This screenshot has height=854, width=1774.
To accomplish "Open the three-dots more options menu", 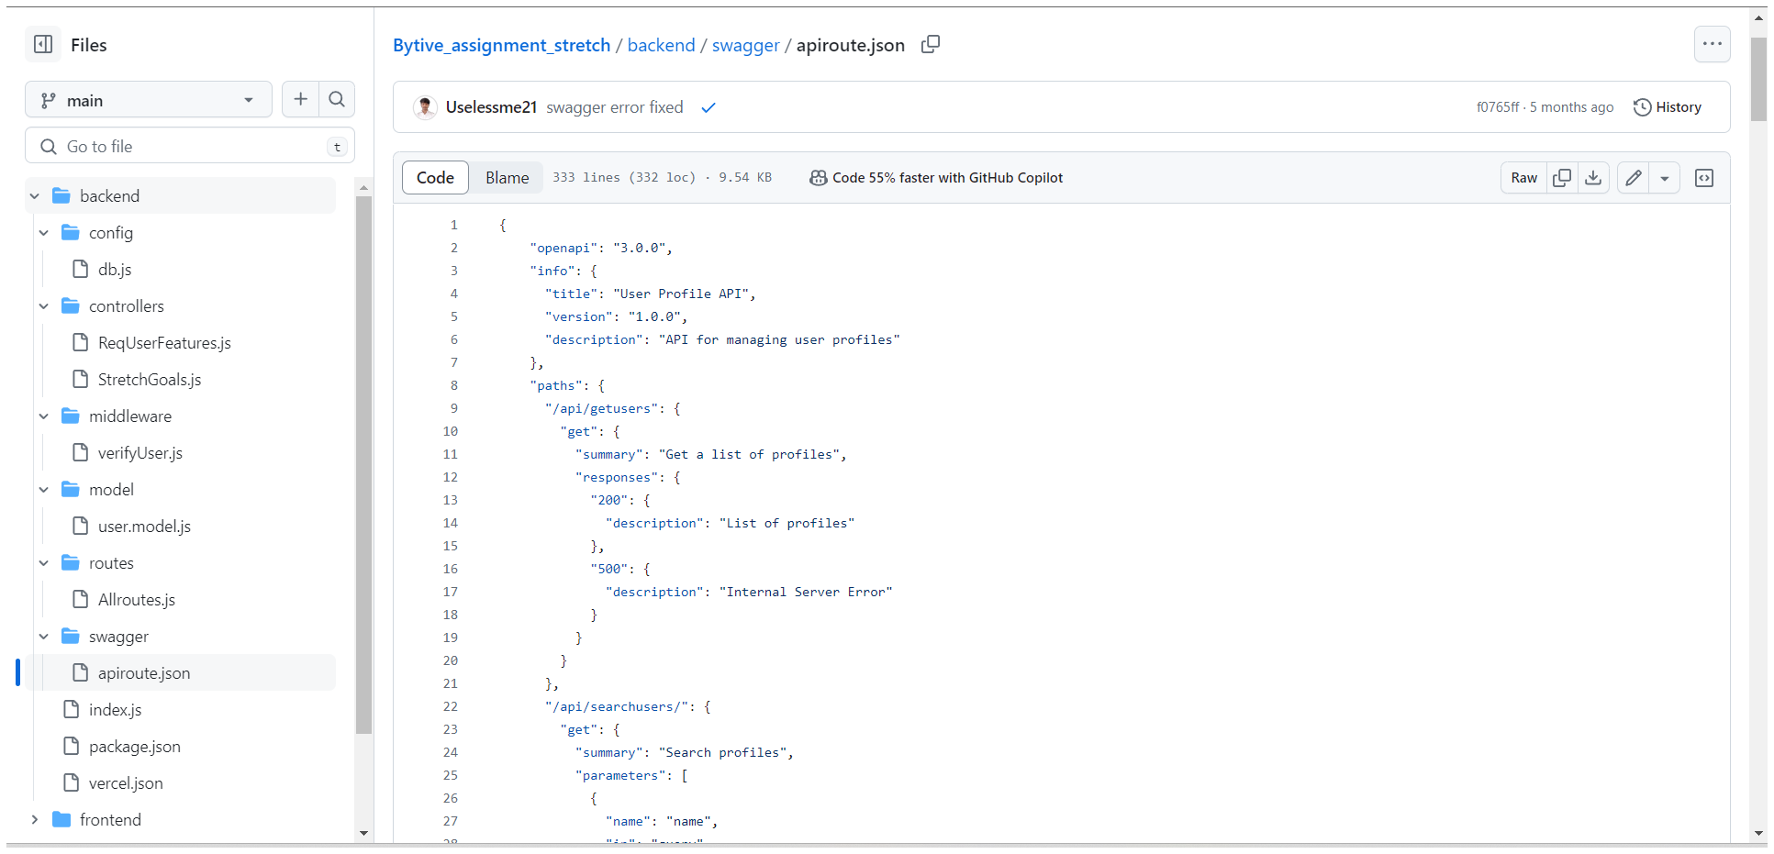I will click(1712, 44).
